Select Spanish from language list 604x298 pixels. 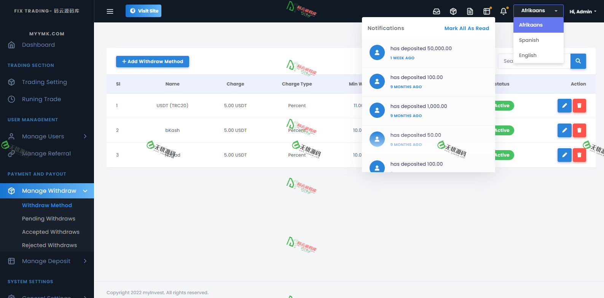point(529,40)
